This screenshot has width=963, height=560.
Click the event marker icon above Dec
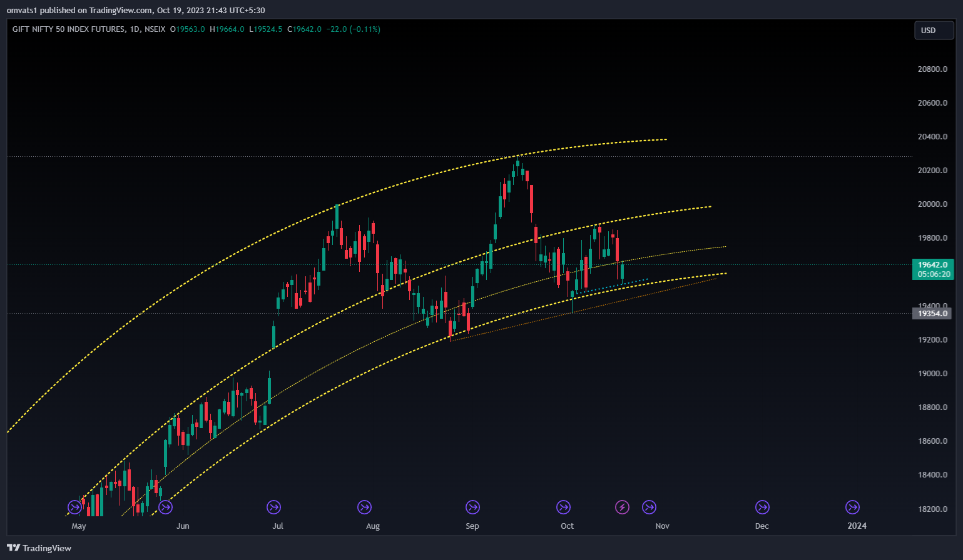(x=762, y=507)
